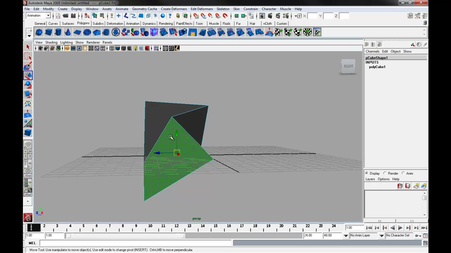This screenshot has width=451, height=253.
Task: Toggle Snap to grids magnet icon
Action: (x=196, y=16)
